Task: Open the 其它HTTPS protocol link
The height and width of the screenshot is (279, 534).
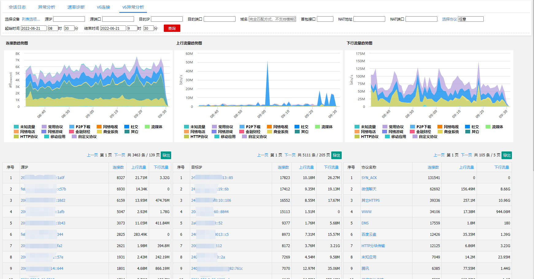Action: point(371,200)
